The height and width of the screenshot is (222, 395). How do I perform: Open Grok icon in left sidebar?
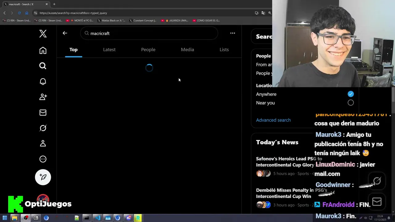point(43,128)
